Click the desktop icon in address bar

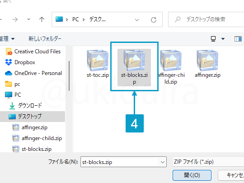pos(59,19)
